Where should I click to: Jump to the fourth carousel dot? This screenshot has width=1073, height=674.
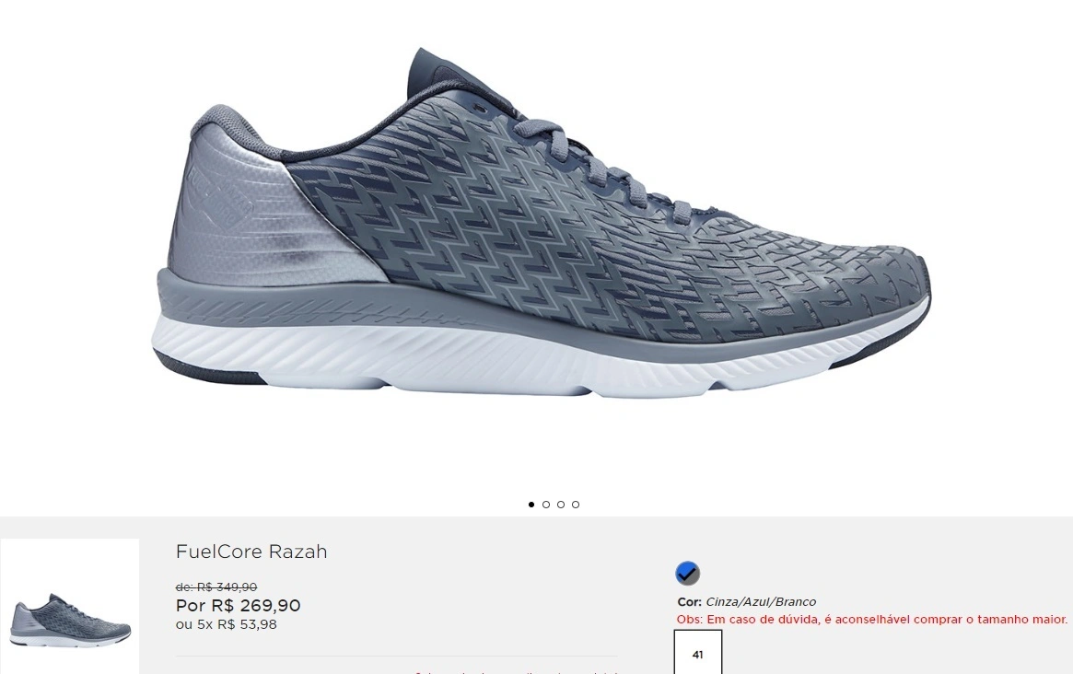(576, 505)
